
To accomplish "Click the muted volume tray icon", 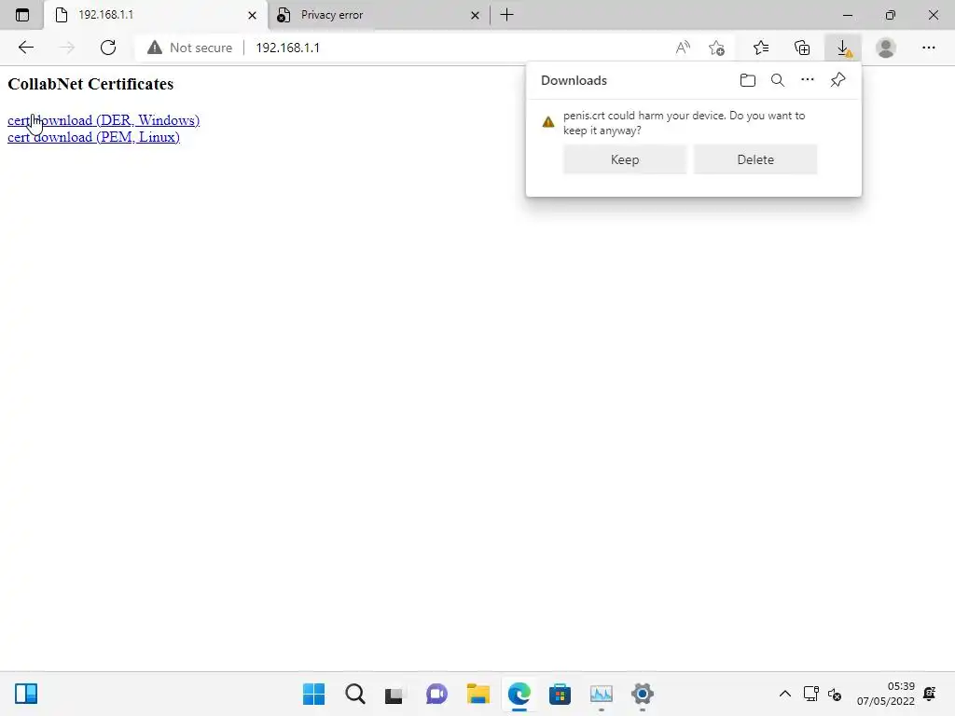I will point(835,694).
